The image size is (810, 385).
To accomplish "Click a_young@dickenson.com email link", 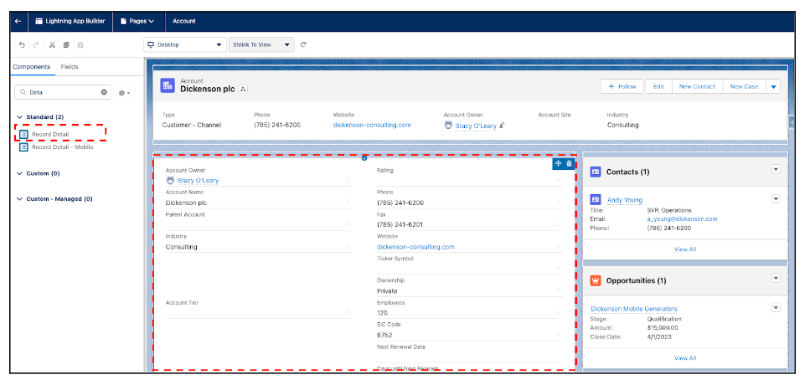I will (682, 218).
